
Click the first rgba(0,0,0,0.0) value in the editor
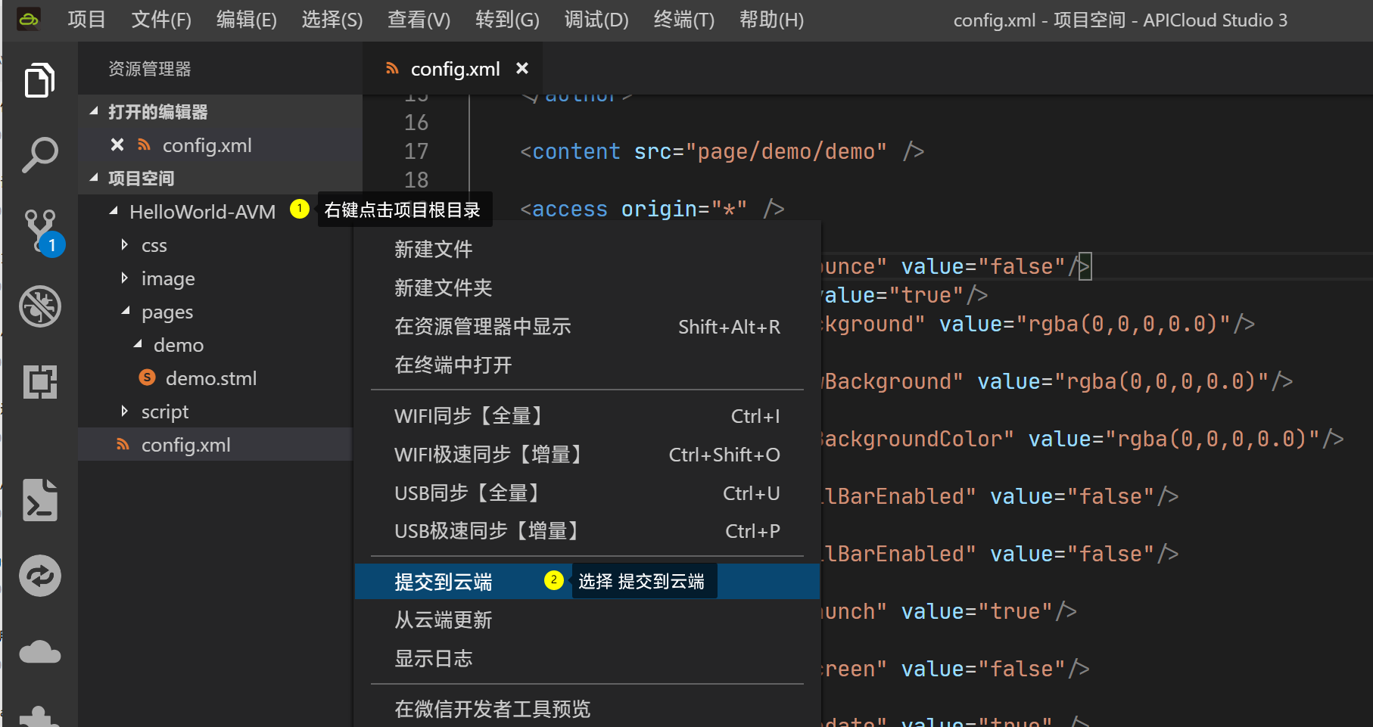[1123, 324]
